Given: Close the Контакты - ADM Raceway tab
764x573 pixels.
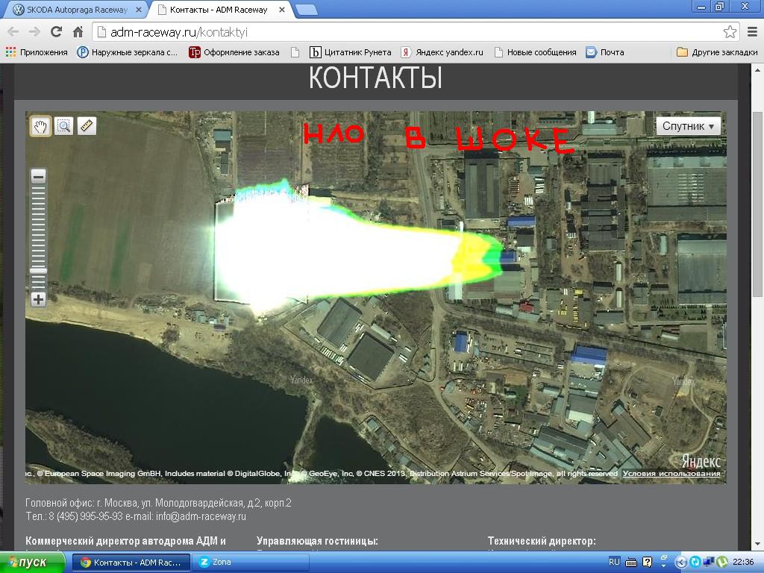Looking at the screenshot, I should [x=281, y=10].
